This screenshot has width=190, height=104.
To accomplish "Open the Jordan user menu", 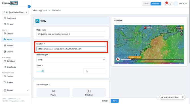I will point(183,4).
